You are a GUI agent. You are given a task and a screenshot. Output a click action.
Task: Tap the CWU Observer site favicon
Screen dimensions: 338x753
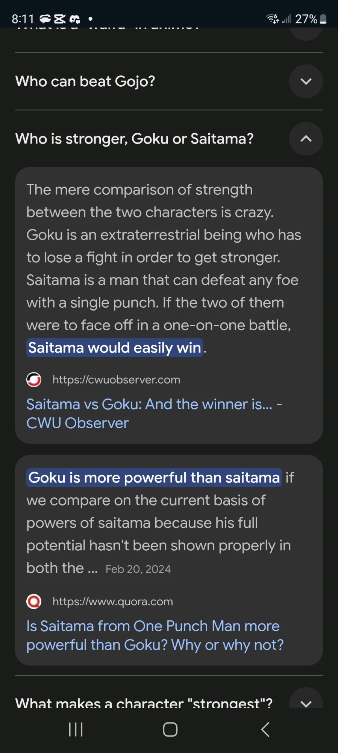click(34, 380)
